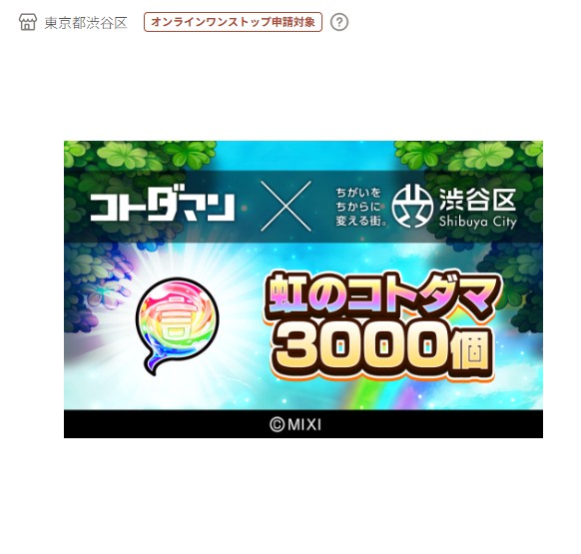This screenshot has width=581, height=554.
Task: Click the Shibuya City circular emblem
Action: 412,206
